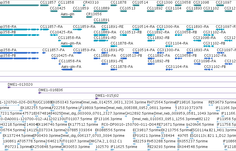Click the CG31104 gene label
The height and width of the screenshot is (151, 236).
pos(173,8)
